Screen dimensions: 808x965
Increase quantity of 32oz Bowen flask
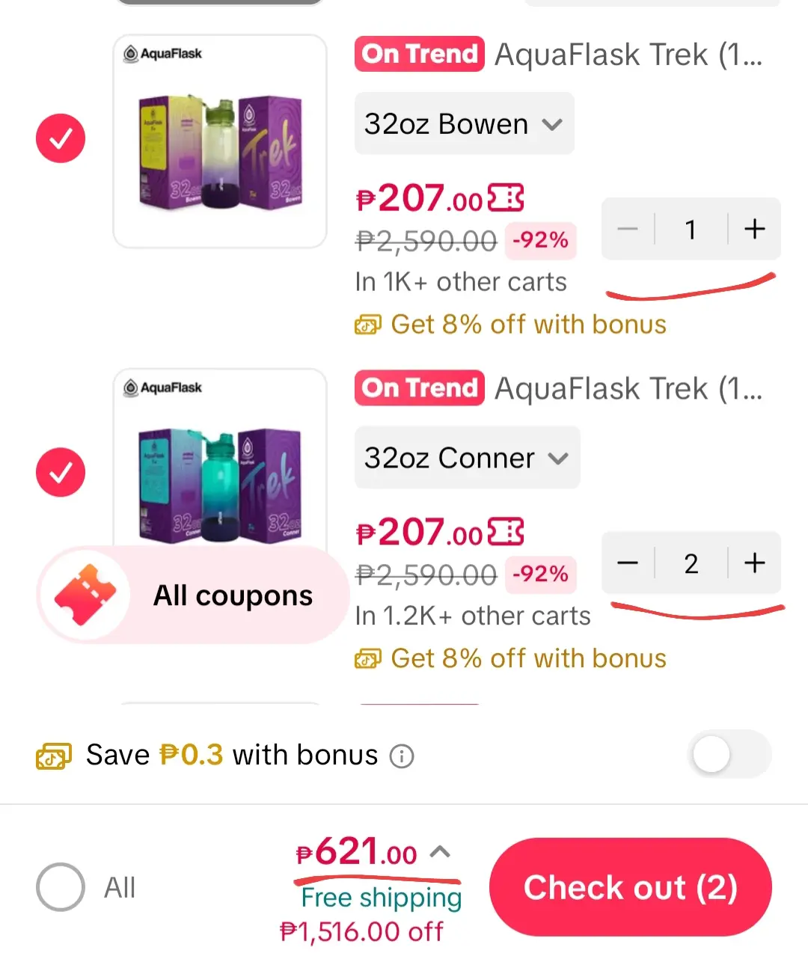pyautogui.click(x=754, y=229)
